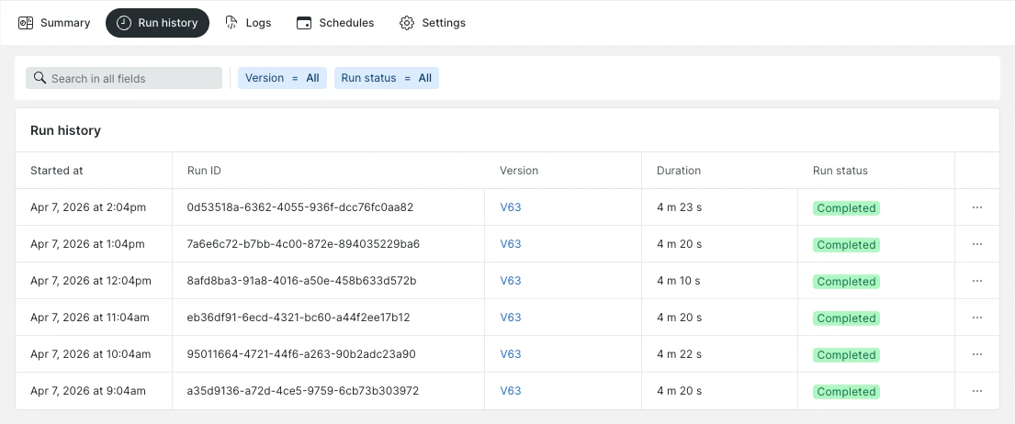This screenshot has height=424, width=1015.
Task: Click the Logs file icon
Action: (x=231, y=23)
